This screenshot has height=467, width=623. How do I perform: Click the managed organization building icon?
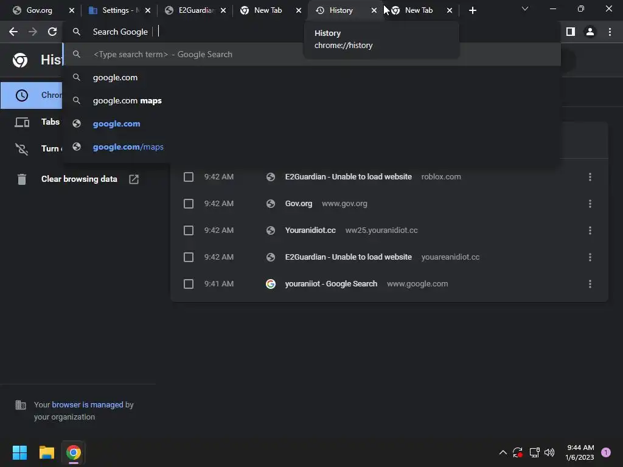coord(20,405)
